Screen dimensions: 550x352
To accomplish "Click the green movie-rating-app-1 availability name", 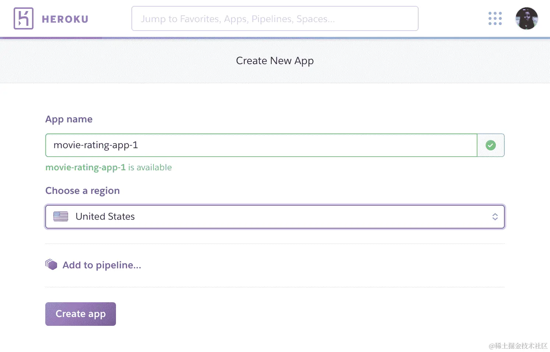I will pos(85,167).
